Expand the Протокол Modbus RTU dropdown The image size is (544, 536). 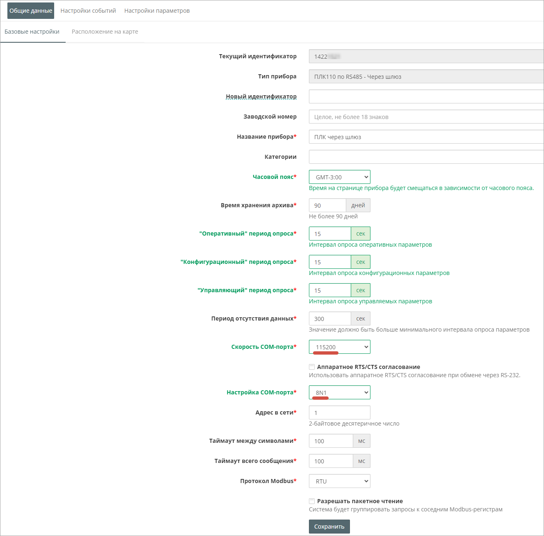pyautogui.click(x=339, y=481)
